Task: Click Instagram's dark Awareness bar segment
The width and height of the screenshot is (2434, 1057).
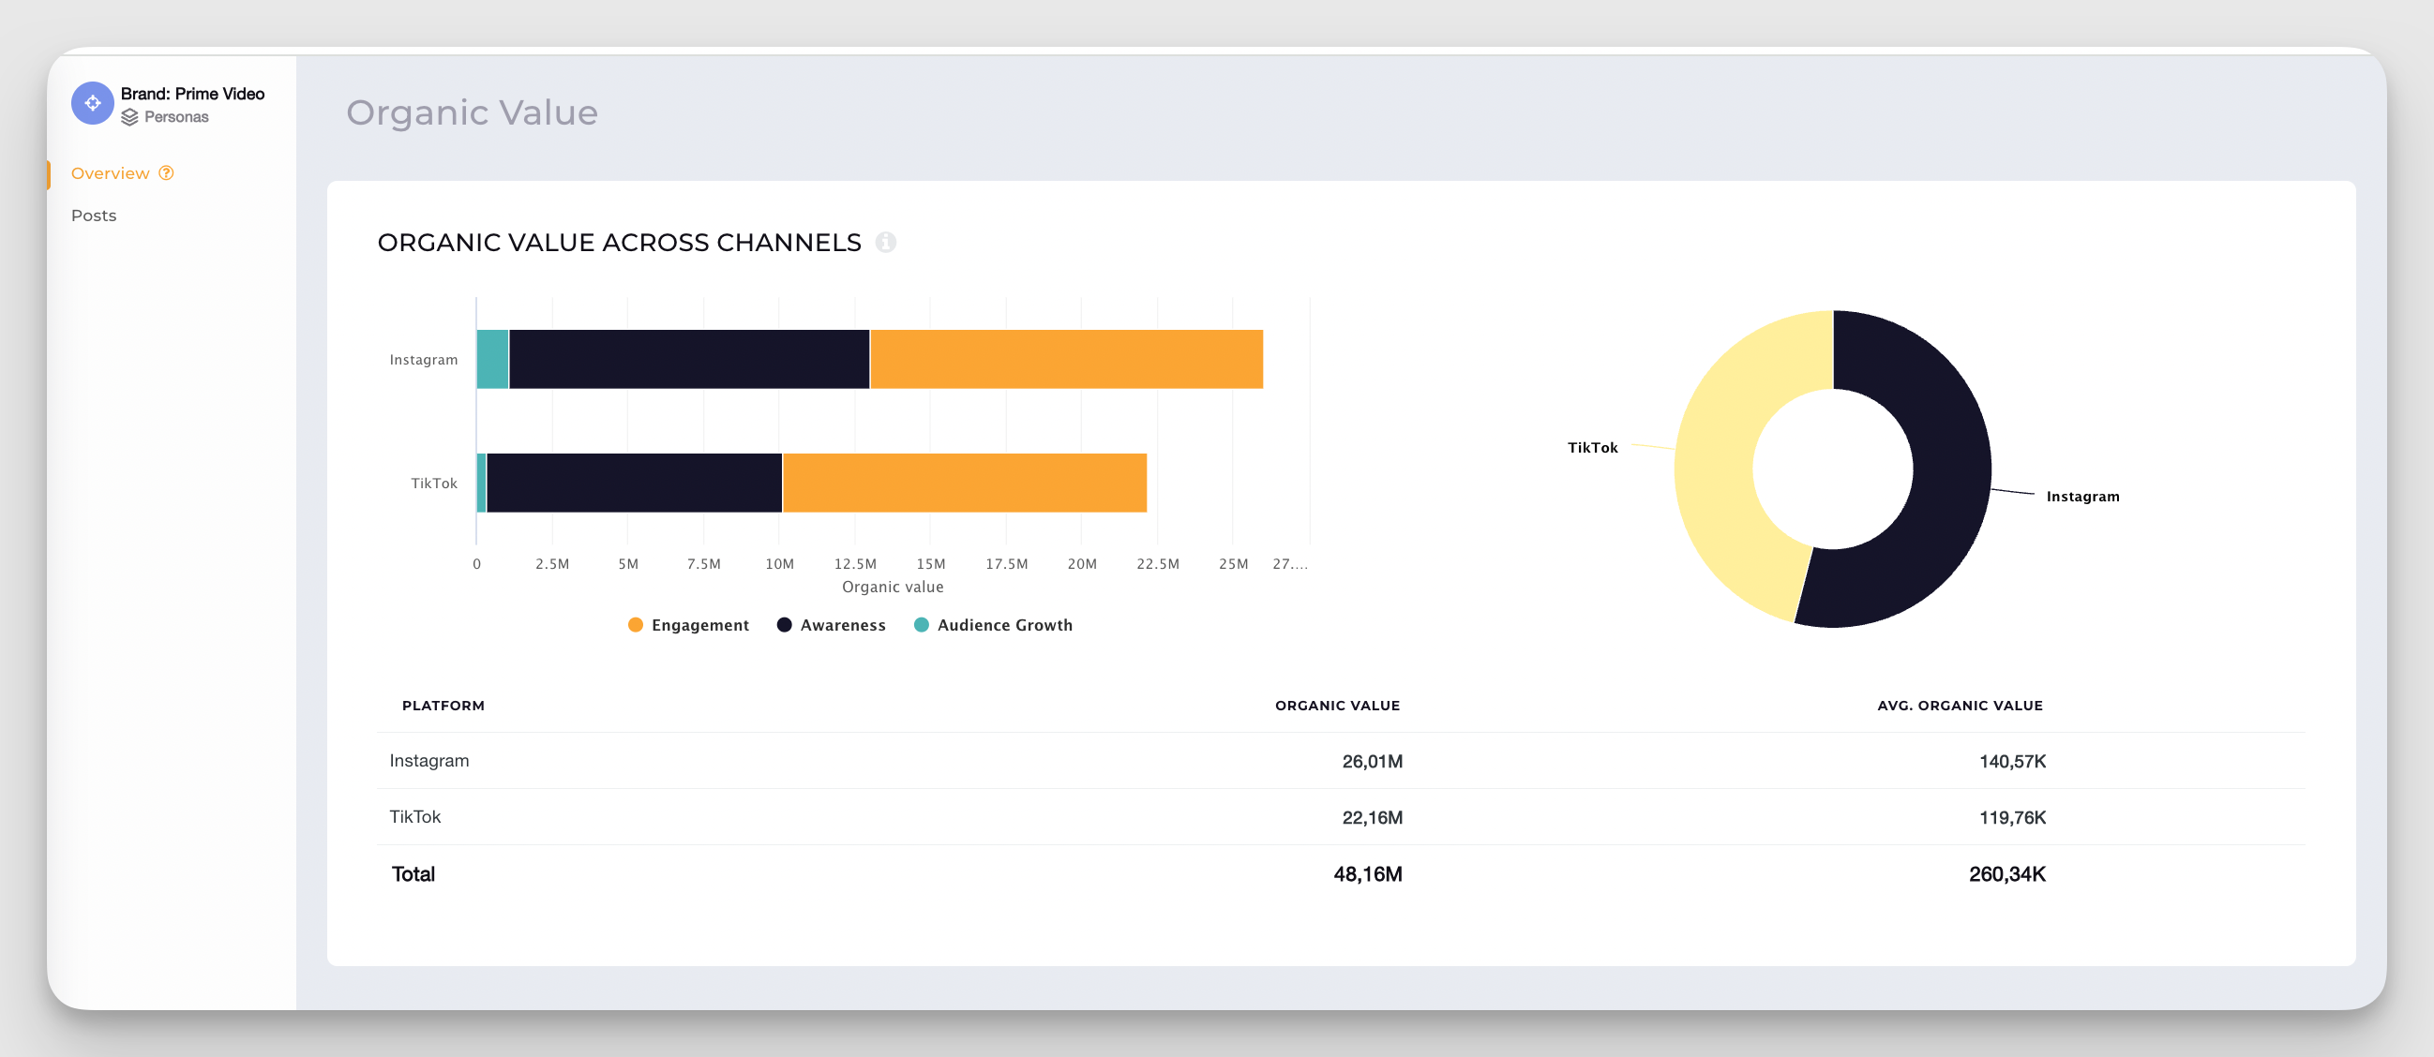Action: point(689,359)
